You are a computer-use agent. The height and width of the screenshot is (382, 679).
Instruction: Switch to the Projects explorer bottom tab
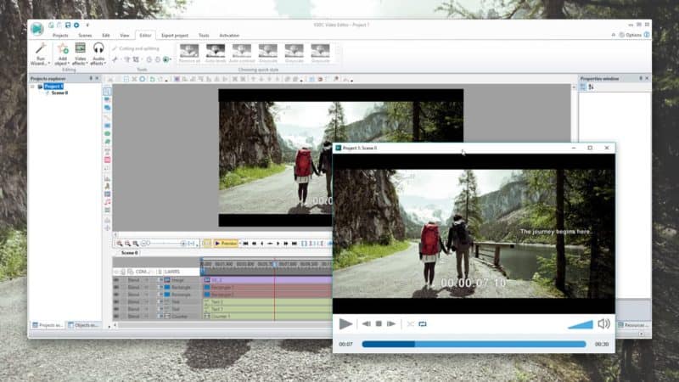[48, 325]
